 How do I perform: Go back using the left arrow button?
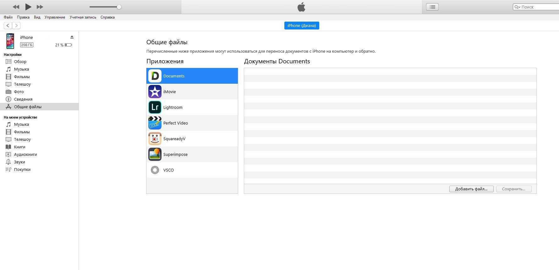tap(8, 25)
